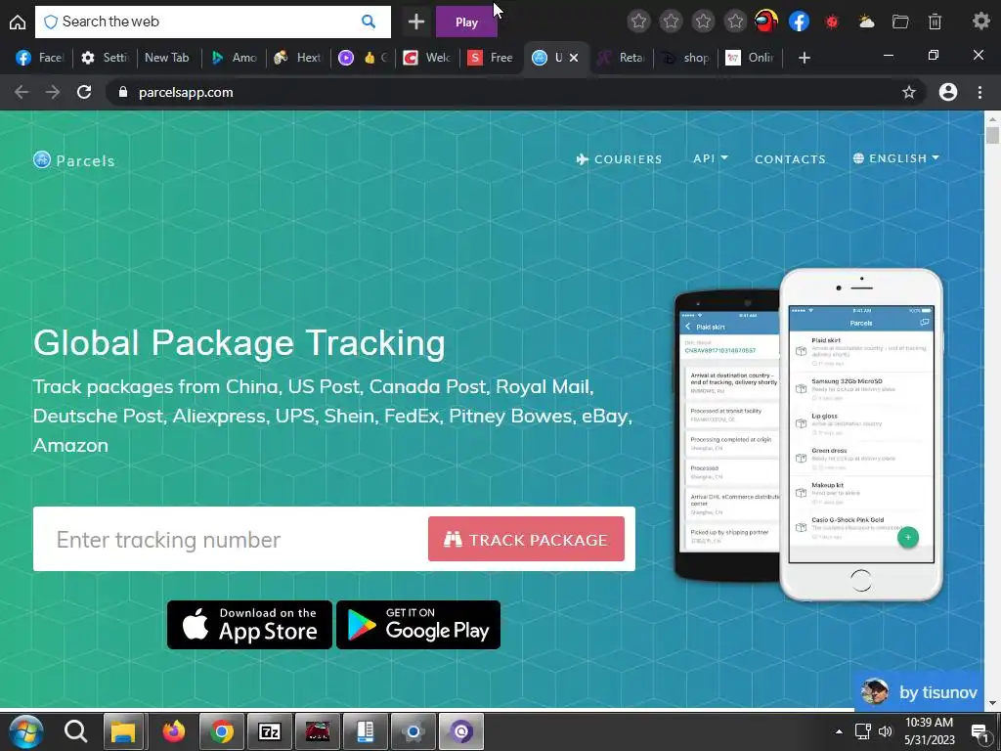Image resolution: width=1001 pixels, height=751 pixels.
Task: Switch to the Facebook tab
Action: pyautogui.click(x=39, y=58)
